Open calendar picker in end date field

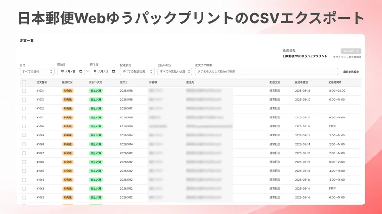[x=114, y=71]
